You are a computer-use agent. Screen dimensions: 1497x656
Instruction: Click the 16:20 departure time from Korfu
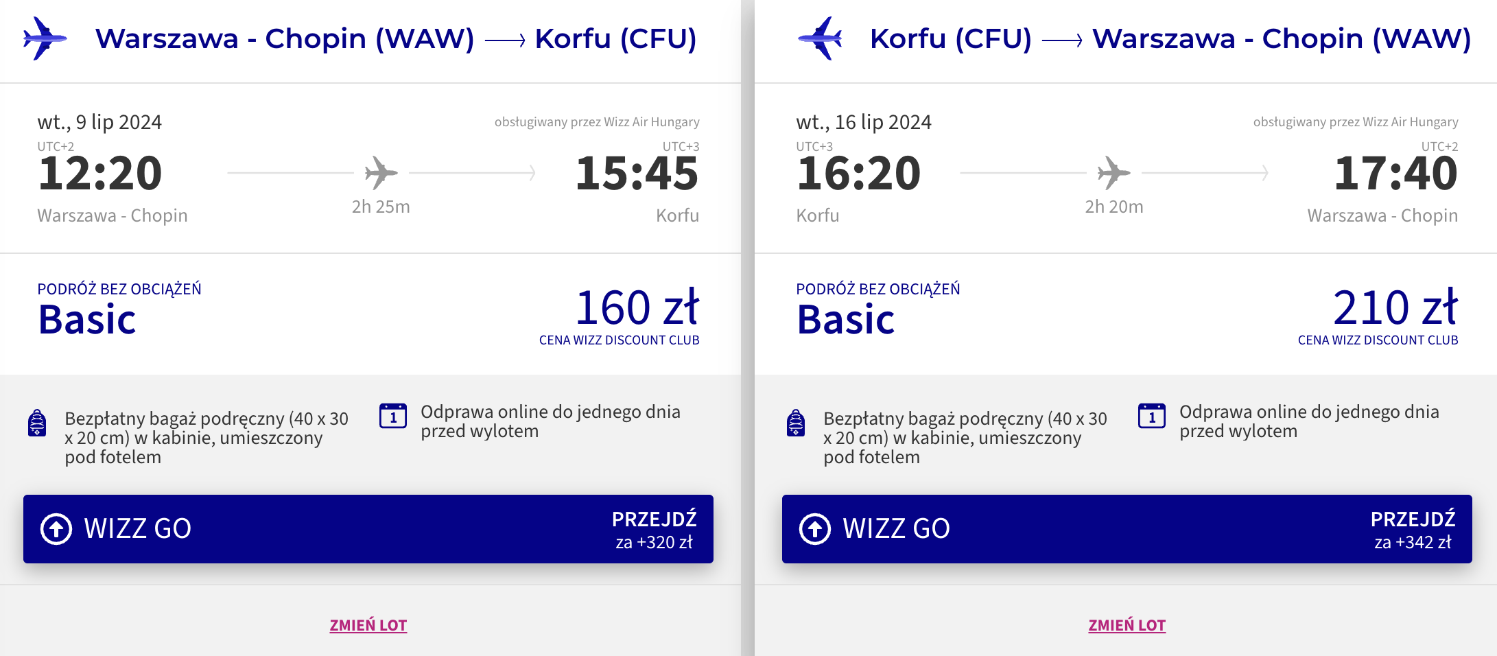(x=859, y=173)
